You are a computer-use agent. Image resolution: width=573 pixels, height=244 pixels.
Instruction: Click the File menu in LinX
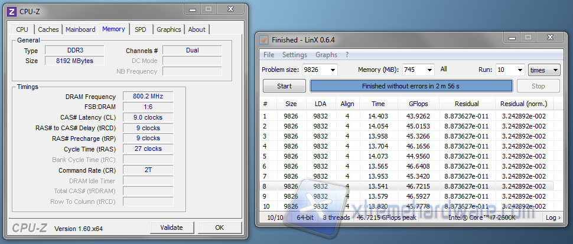[269, 55]
